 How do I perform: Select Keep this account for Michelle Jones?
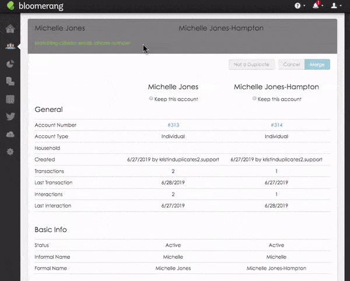point(152,99)
